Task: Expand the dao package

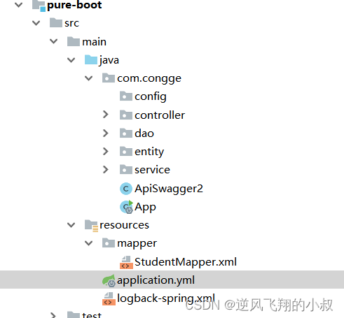Action: 106,133
